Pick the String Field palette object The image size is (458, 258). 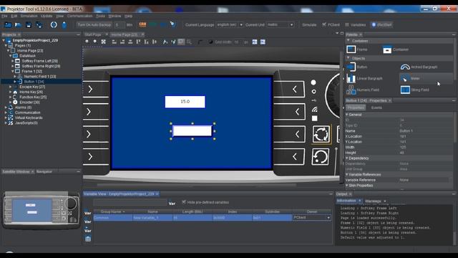(x=415, y=90)
